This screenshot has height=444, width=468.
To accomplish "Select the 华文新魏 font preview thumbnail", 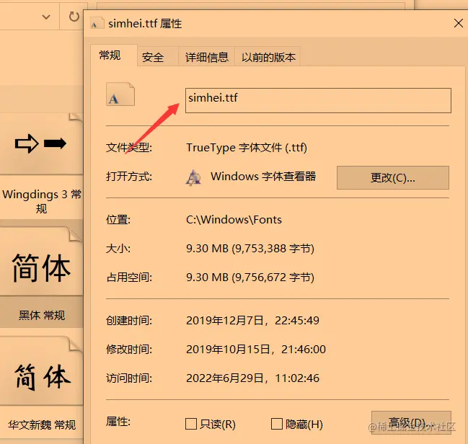I will click(x=42, y=371).
